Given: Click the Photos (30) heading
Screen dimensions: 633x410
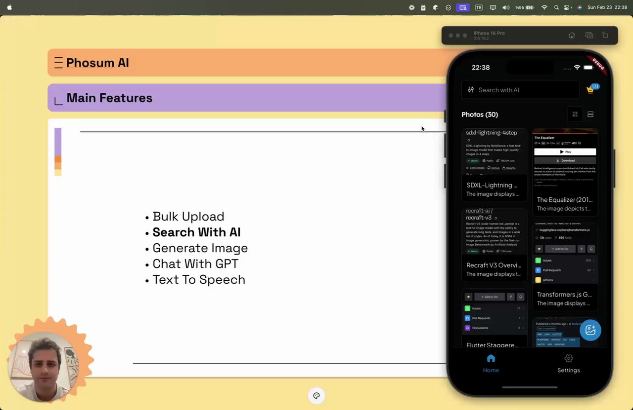Looking at the screenshot, I should pyautogui.click(x=480, y=114).
